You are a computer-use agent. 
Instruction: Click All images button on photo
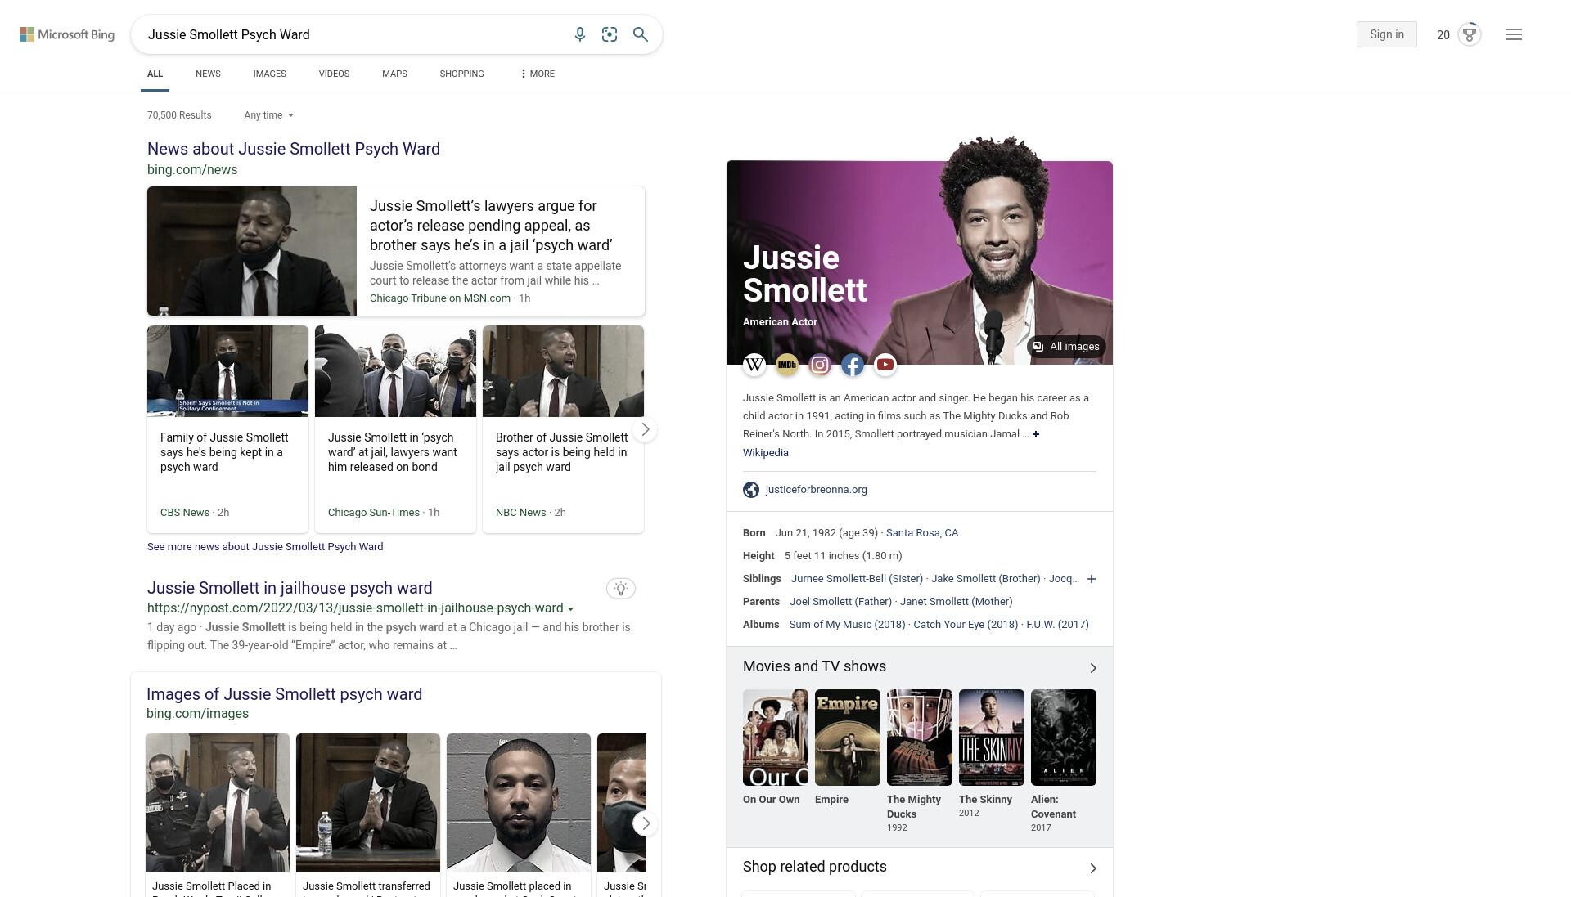pyautogui.click(x=1066, y=347)
